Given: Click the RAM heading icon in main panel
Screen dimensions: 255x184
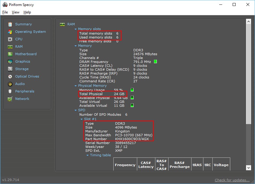Looking at the screenshot, I should pos(62,24).
